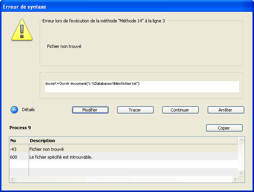
Task: Click the Description column header
Action: coord(132,141)
